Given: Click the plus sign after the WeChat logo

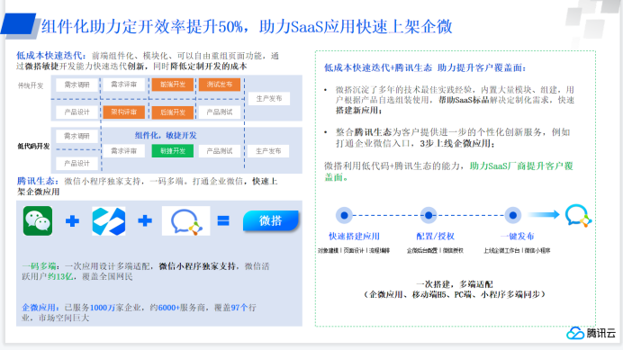Looking at the screenshot, I should pos(72,220).
